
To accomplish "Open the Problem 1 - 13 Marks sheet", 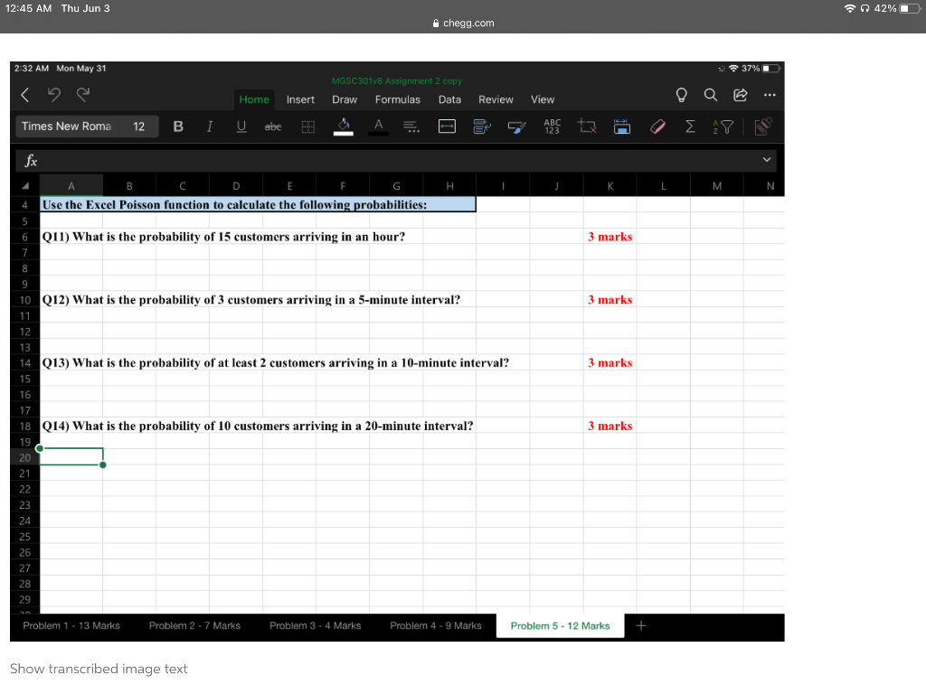I will (71, 625).
